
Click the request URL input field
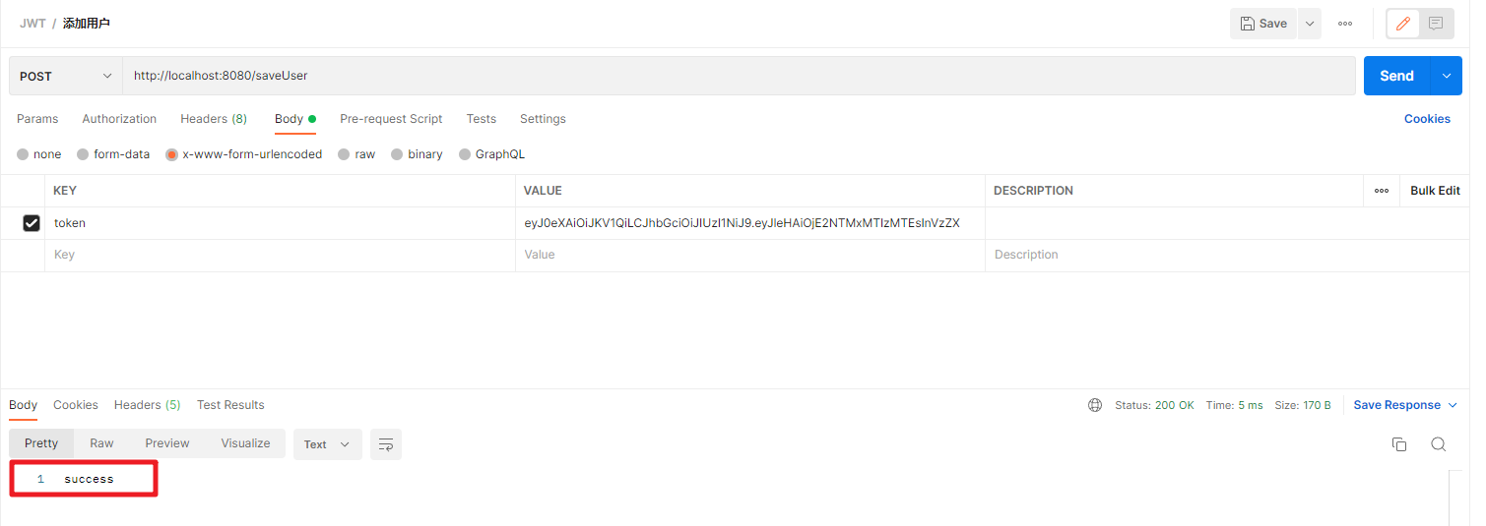pyautogui.click(x=739, y=76)
